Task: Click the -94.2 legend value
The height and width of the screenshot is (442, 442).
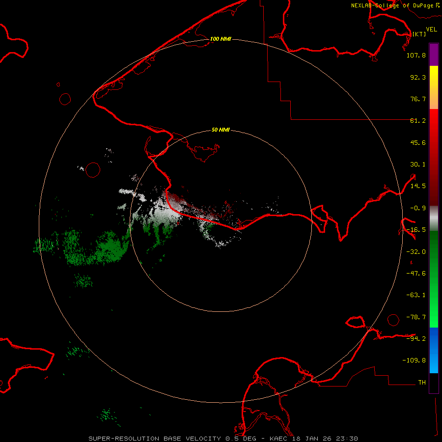Action: pyautogui.click(x=416, y=338)
